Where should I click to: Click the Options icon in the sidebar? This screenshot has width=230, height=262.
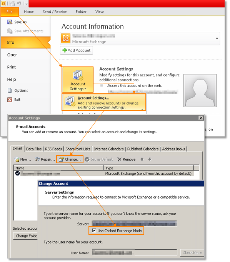tap(10, 91)
